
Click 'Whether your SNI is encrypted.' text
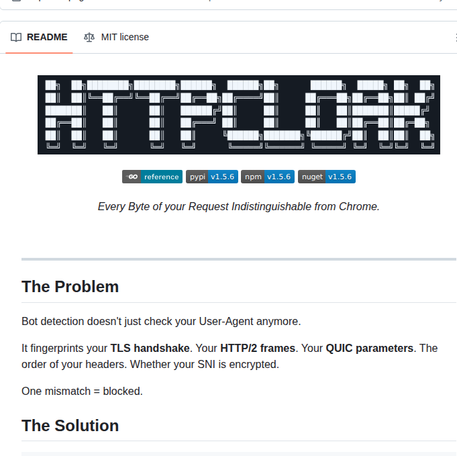point(205,365)
